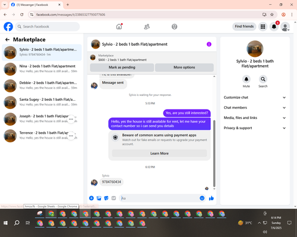Click the Home icon in top navigation
297x237 pixels.
point(119,27)
